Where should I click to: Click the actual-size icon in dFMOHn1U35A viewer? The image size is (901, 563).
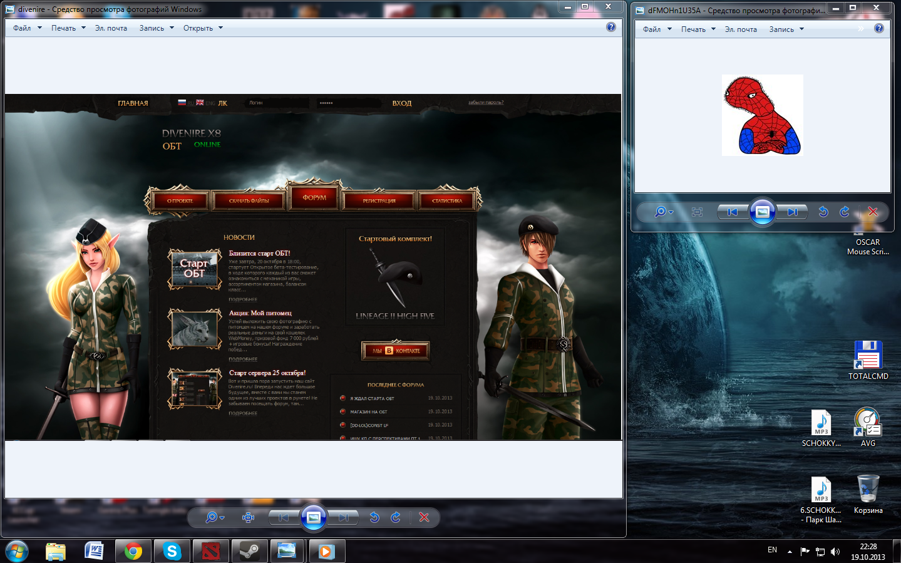697,212
